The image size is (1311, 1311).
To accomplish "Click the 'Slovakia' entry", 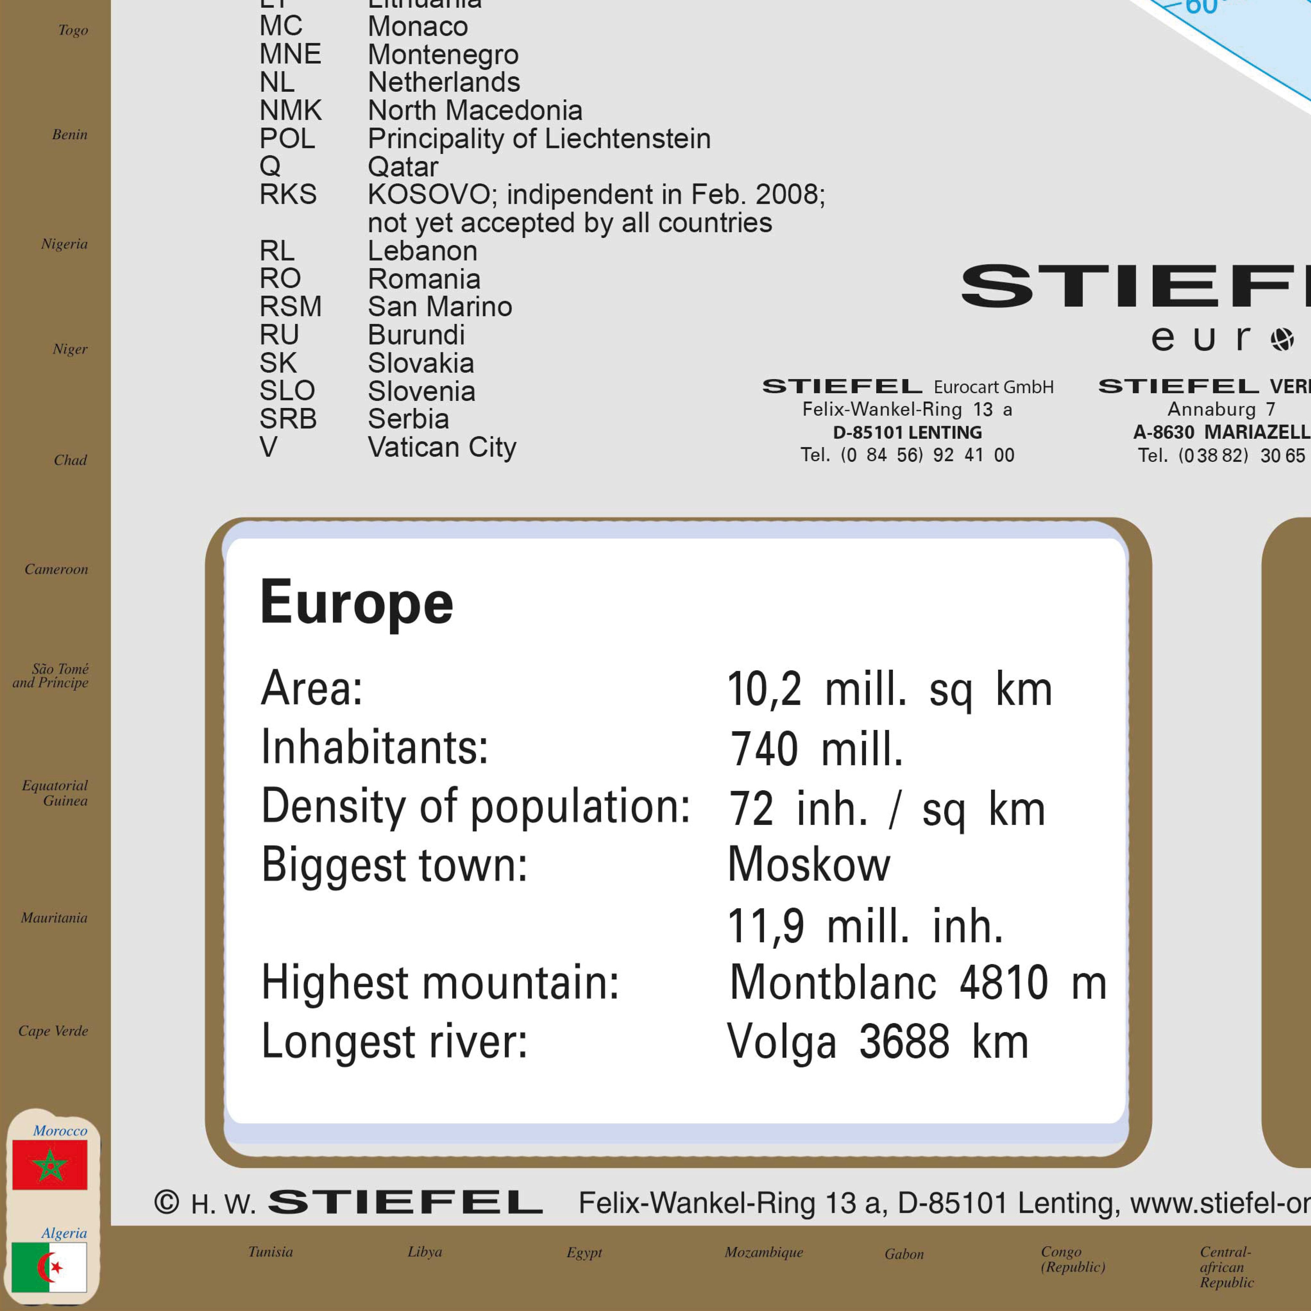I will [421, 363].
